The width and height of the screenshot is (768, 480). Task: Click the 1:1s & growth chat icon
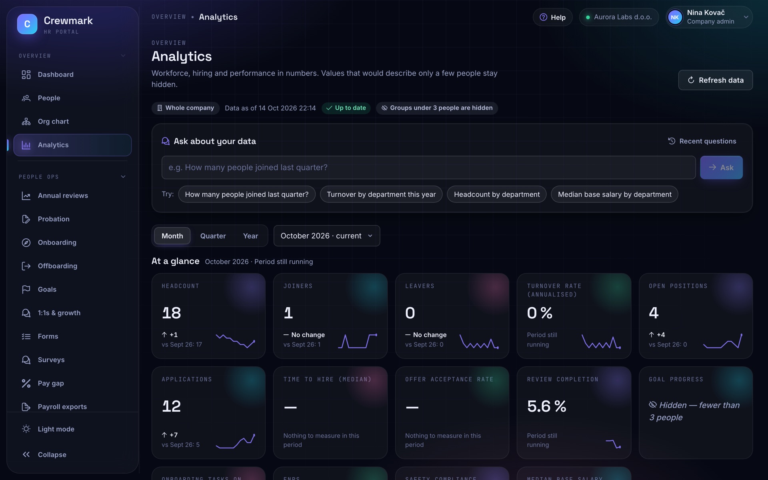click(26, 313)
